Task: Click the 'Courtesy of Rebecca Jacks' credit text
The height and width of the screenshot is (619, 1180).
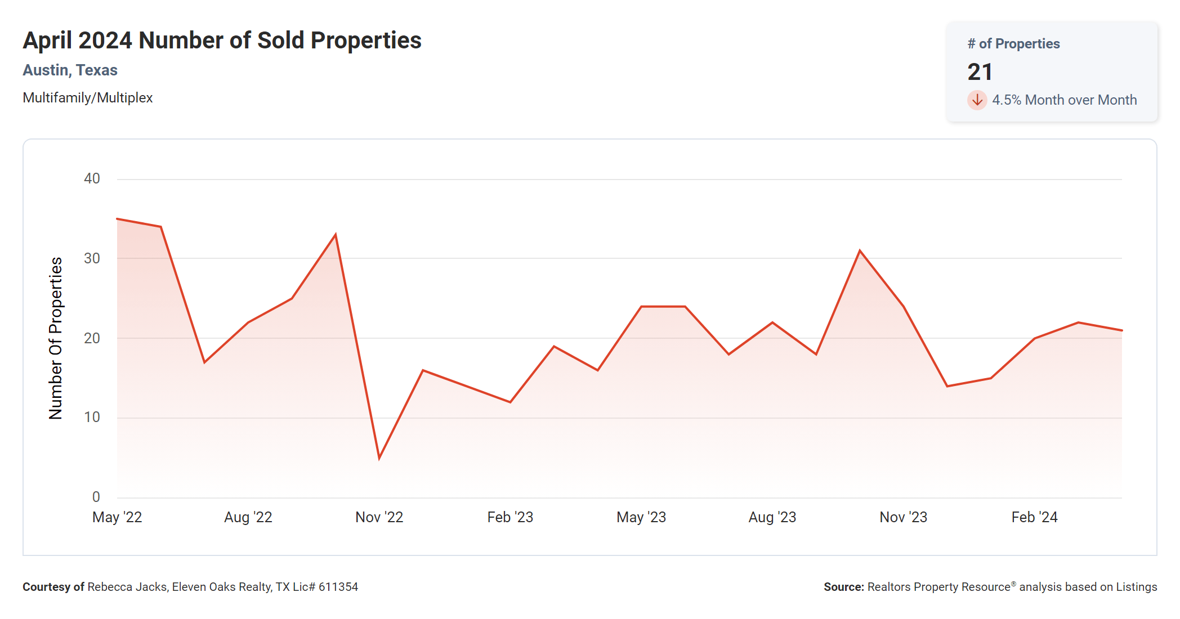Action: point(190,587)
